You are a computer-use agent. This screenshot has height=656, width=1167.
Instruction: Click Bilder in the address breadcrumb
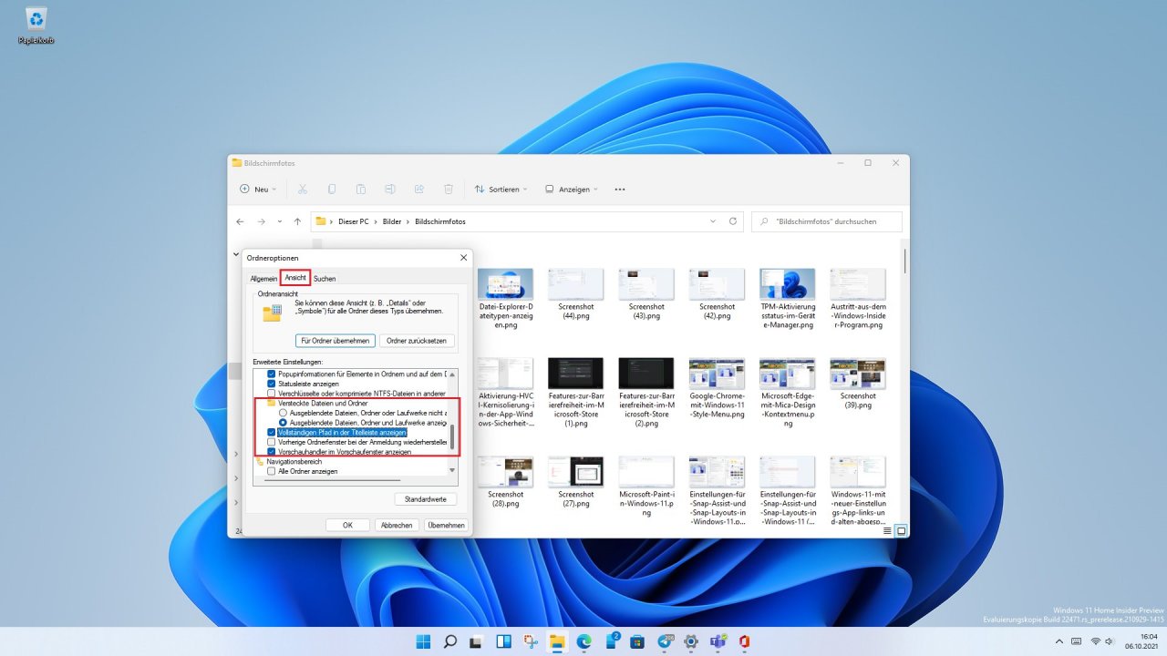pos(392,221)
